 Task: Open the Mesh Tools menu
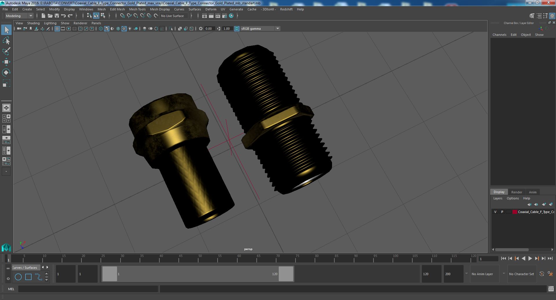pyautogui.click(x=137, y=9)
